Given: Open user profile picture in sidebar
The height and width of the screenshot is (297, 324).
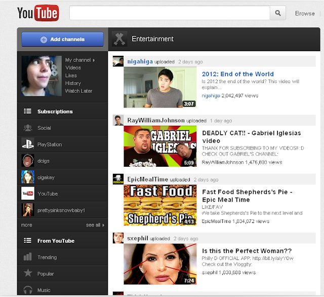Looking at the screenshot, I should coord(42,76).
